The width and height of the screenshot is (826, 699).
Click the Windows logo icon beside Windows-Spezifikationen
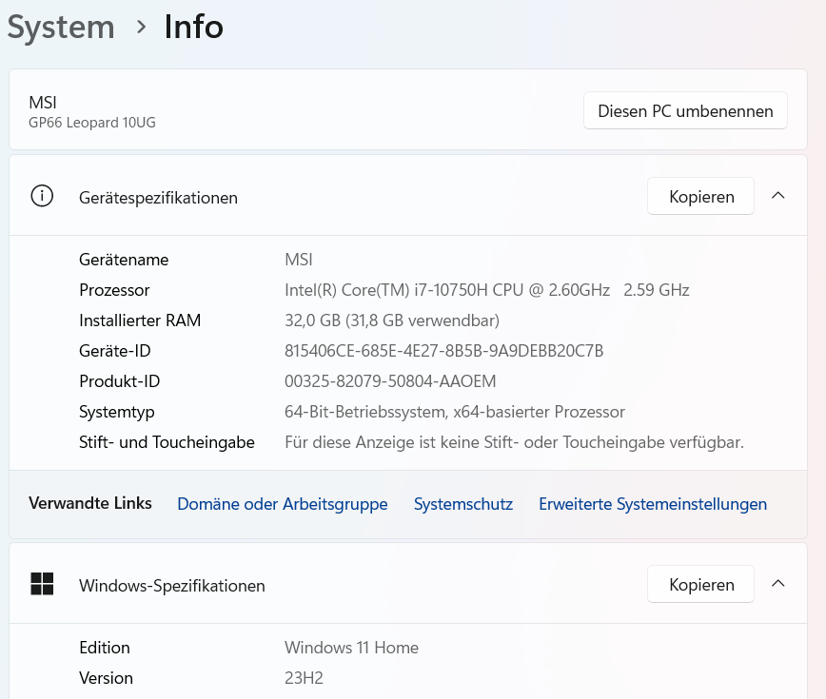pos(42,584)
